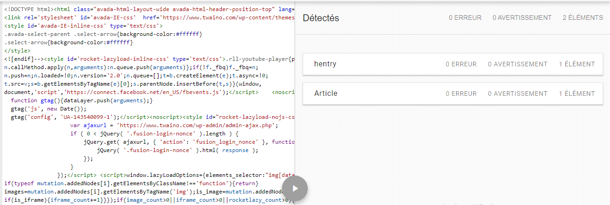
Task: Click the jQuery.get( ajaxurl code line
Action: (189, 142)
